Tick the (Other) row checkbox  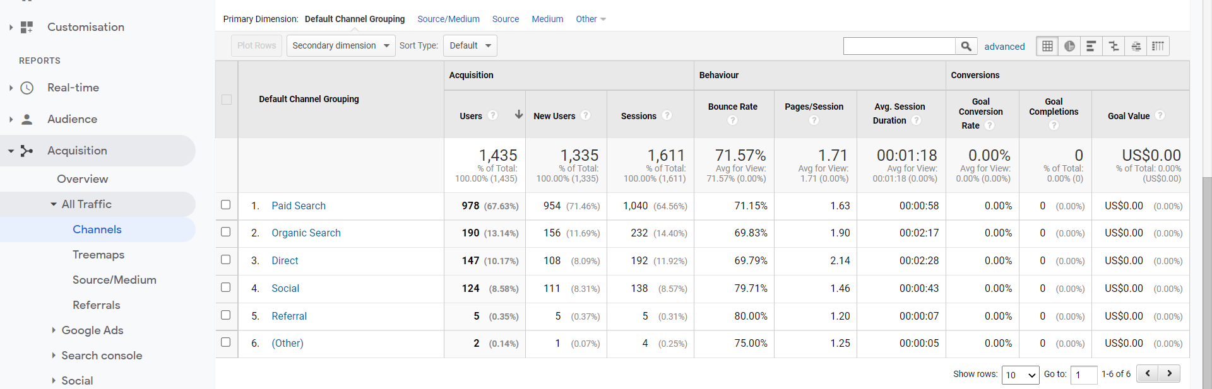226,342
